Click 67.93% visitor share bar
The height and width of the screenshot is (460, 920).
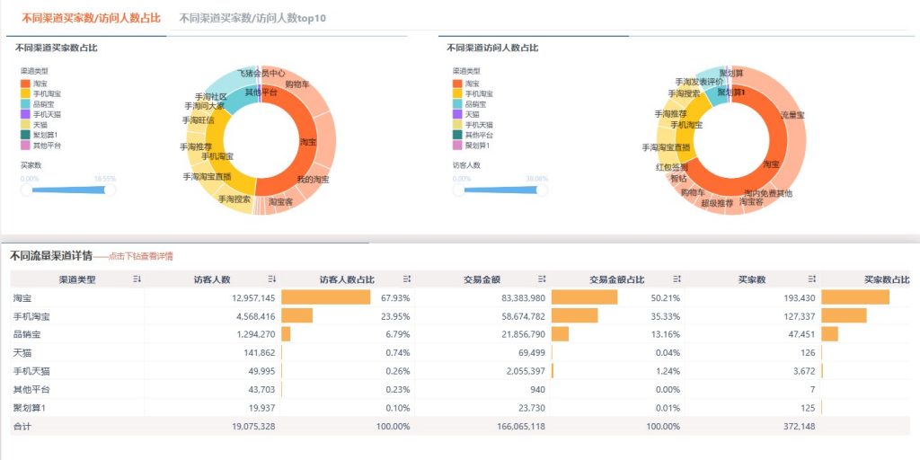(325, 297)
